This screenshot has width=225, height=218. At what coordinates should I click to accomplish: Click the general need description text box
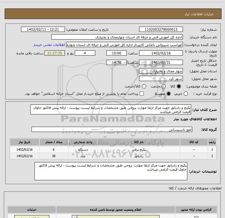tap(111, 109)
